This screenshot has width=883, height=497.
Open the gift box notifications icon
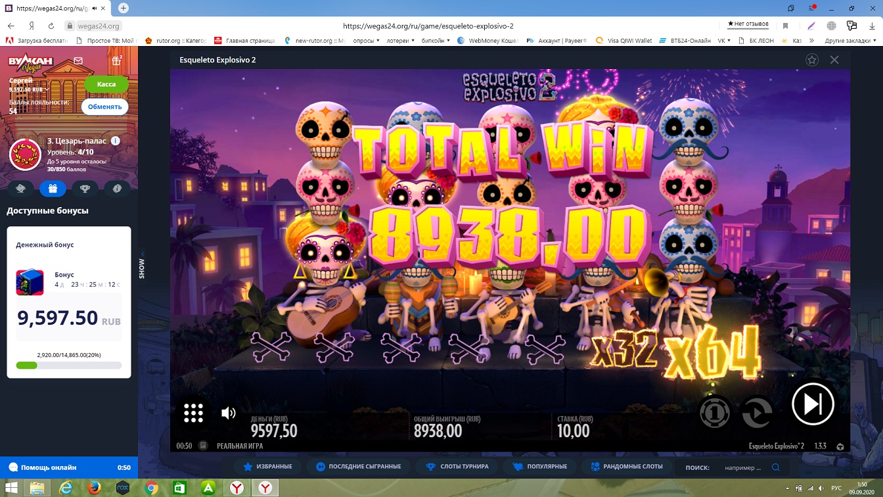click(116, 60)
